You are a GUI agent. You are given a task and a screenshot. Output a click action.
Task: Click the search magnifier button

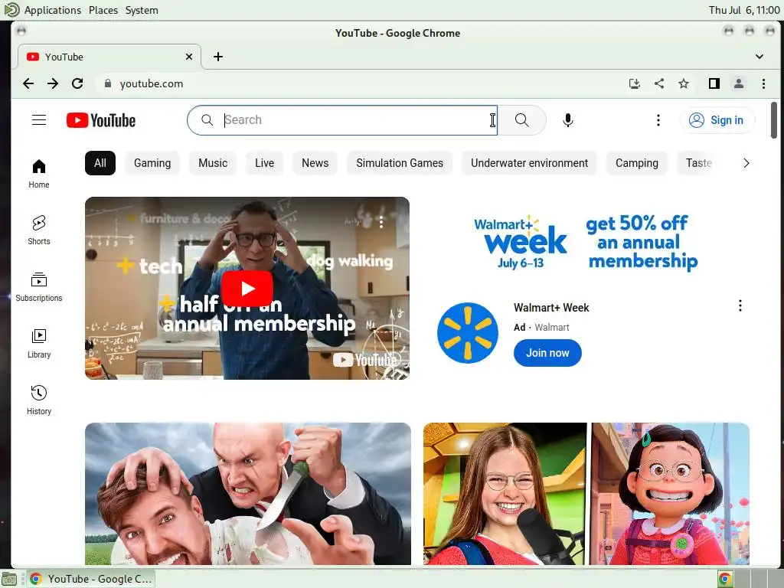521,120
